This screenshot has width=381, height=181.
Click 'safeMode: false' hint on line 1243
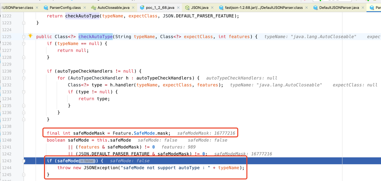coord(130,161)
